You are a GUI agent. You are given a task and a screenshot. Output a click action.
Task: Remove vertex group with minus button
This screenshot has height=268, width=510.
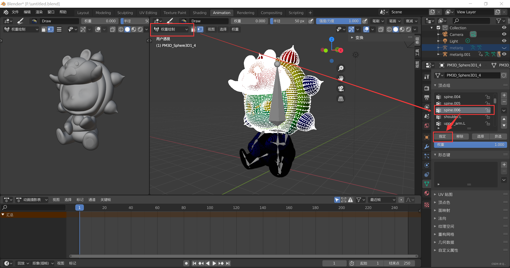pyautogui.click(x=504, y=102)
